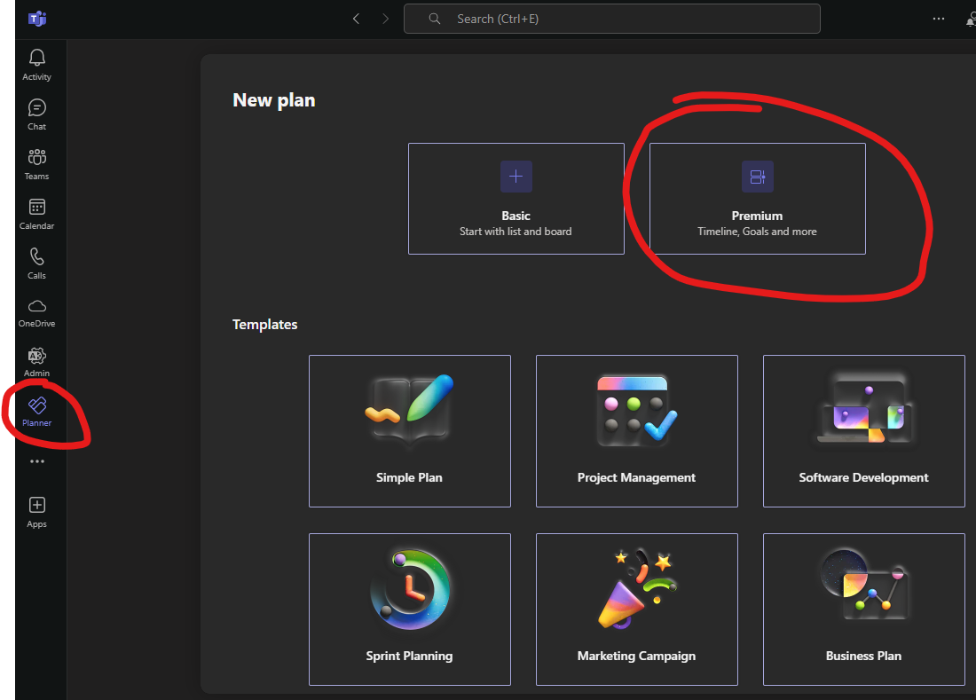Choose the Business Plan template
976x700 pixels.
point(864,610)
